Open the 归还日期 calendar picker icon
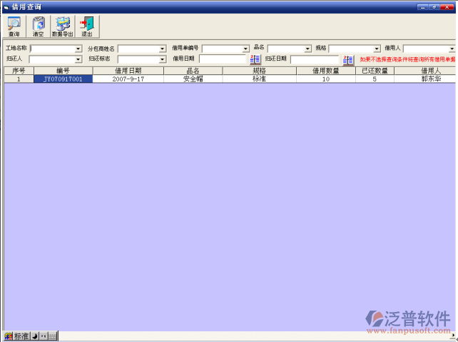 (348, 60)
